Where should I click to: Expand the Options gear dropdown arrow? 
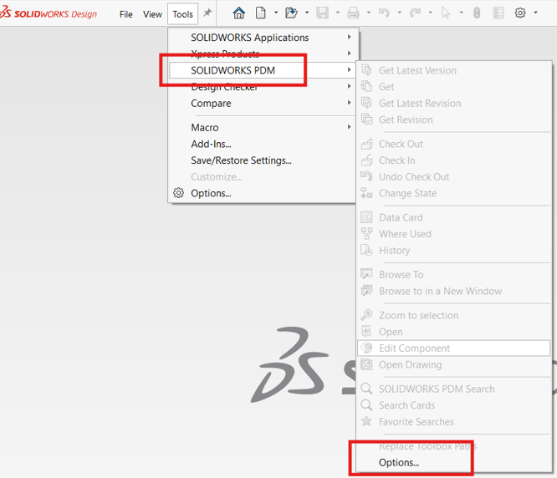tap(535, 13)
